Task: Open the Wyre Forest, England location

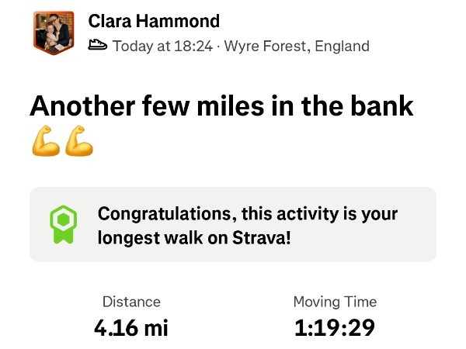Action: 297,46
